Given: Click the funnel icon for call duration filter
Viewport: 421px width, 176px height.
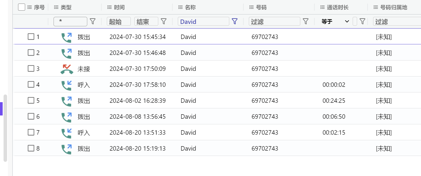Looking at the screenshot, I should tap(362, 21).
